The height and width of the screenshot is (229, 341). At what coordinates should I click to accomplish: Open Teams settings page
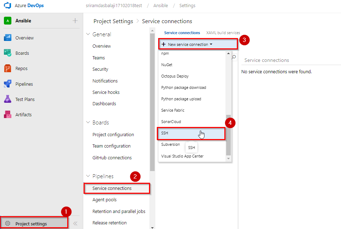(98, 58)
